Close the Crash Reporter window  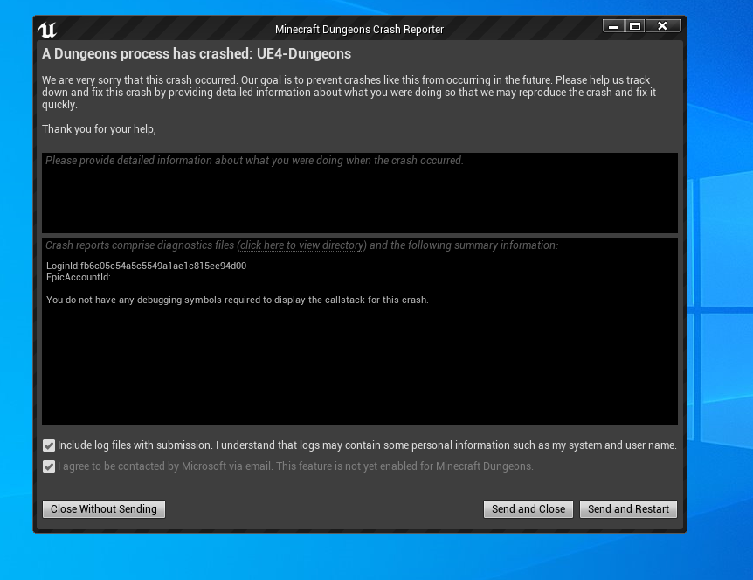663,26
